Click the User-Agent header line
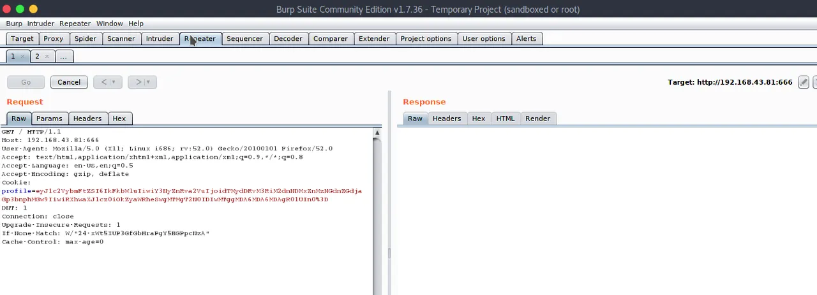Viewport: 817px width, 295px height. tap(167, 148)
